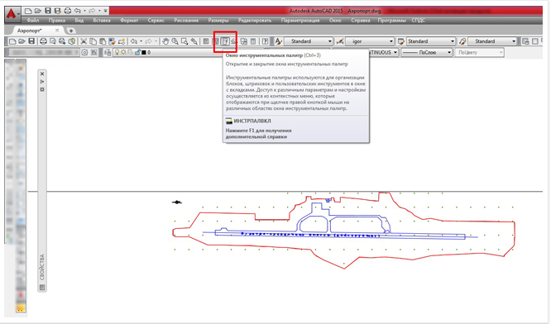Click the Zoom Realtime magnifier icon
Viewport: 551px width, 324px height.
click(175, 41)
